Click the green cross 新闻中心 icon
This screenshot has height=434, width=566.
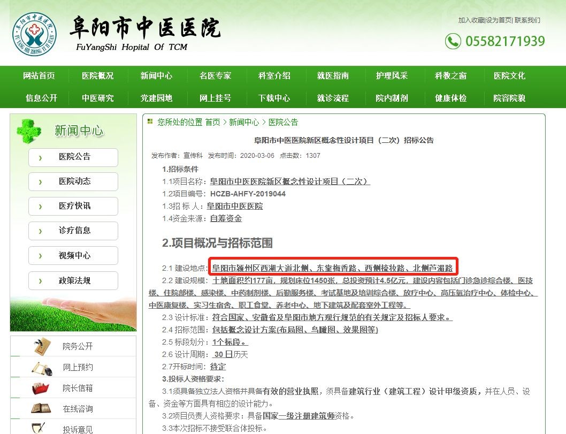[x=28, y=131]
